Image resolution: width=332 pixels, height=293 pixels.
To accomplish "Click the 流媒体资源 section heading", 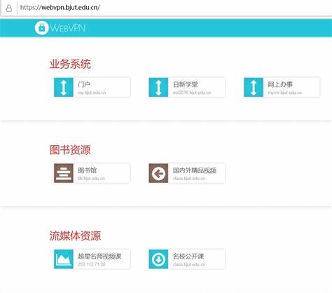I will click(75, 236).
